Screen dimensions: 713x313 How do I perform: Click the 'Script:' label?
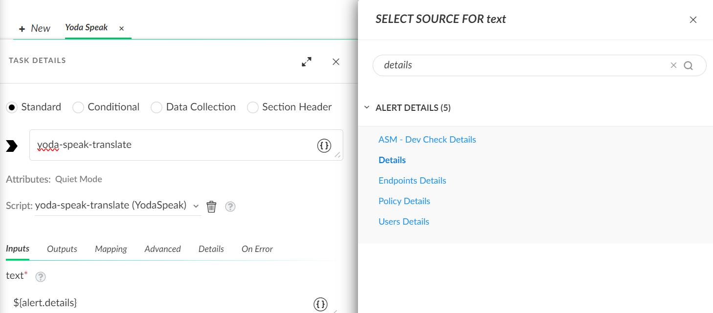click(x=19, y=206)
